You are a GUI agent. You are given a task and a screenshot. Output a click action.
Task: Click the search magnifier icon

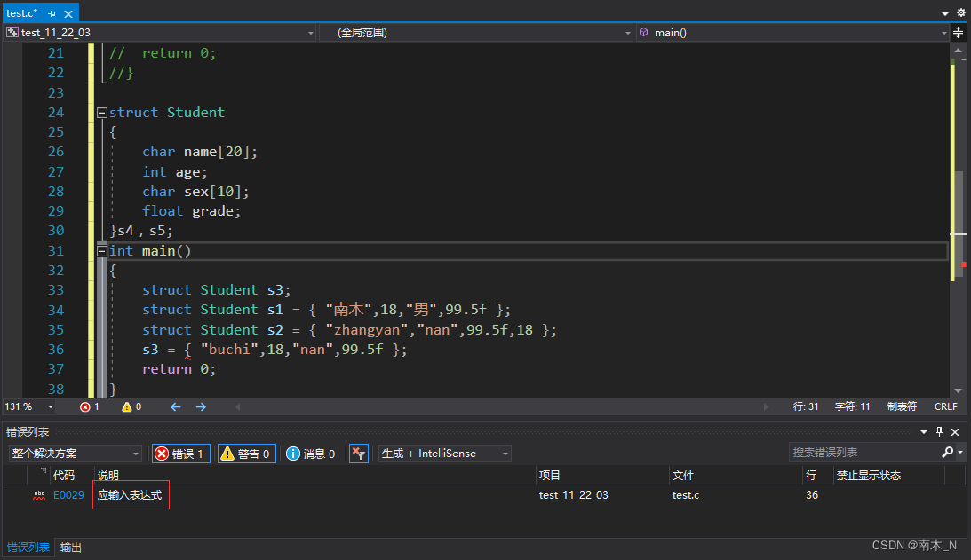(x=948, y=453)
